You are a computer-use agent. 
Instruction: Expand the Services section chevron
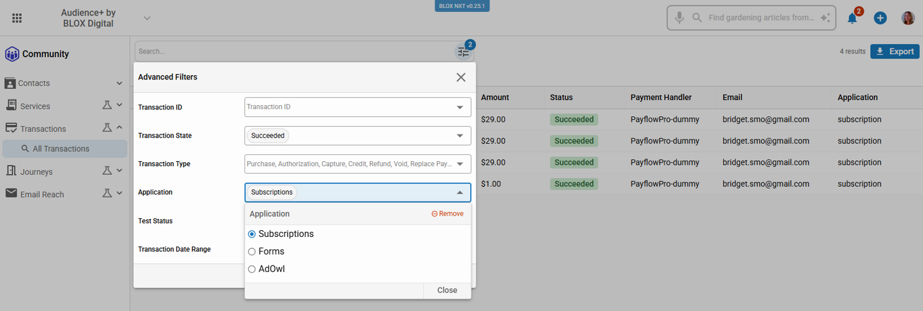click(119, 106)
